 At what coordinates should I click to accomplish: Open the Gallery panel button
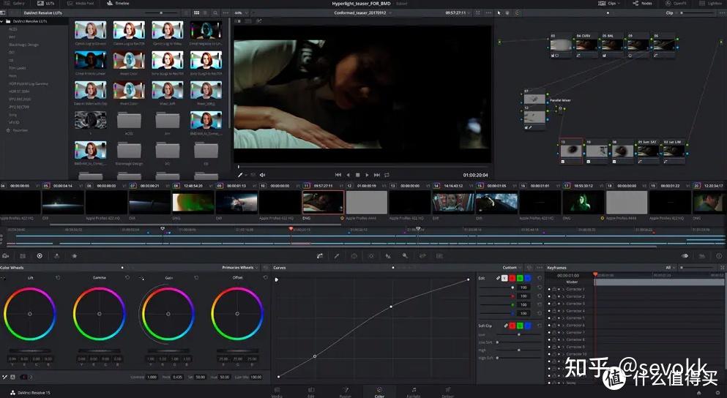pos(15,4)
